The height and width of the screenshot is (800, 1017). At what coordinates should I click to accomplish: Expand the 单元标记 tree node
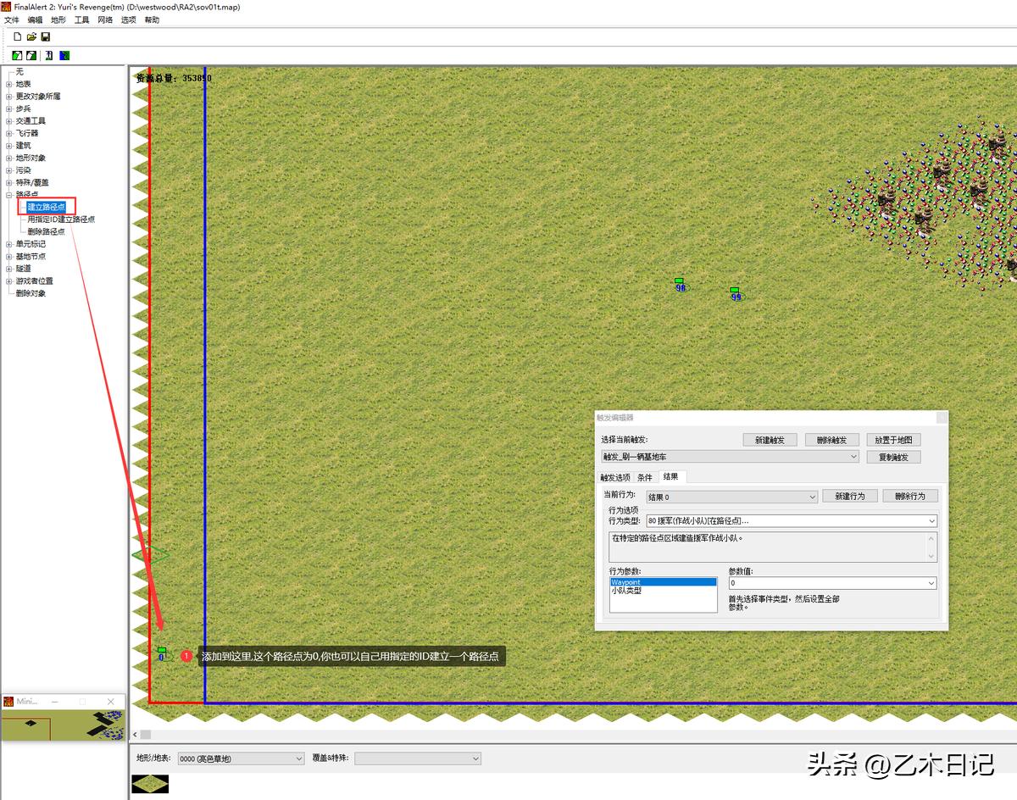point(9,244)
